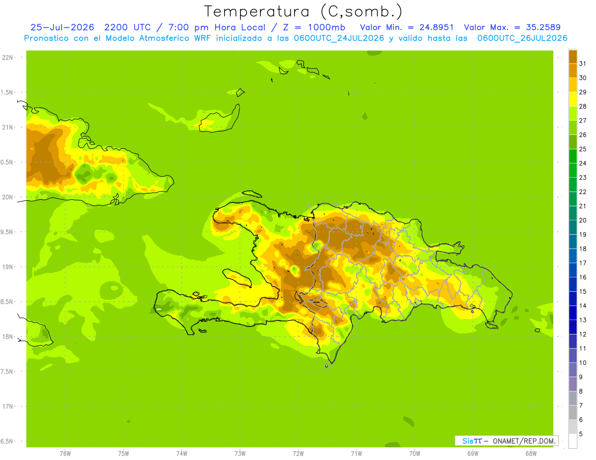The width and height of the screenshot is (596, 460).
Task: Click the legend value '5'
Action: pyautogui.click(x=581, y=434)
